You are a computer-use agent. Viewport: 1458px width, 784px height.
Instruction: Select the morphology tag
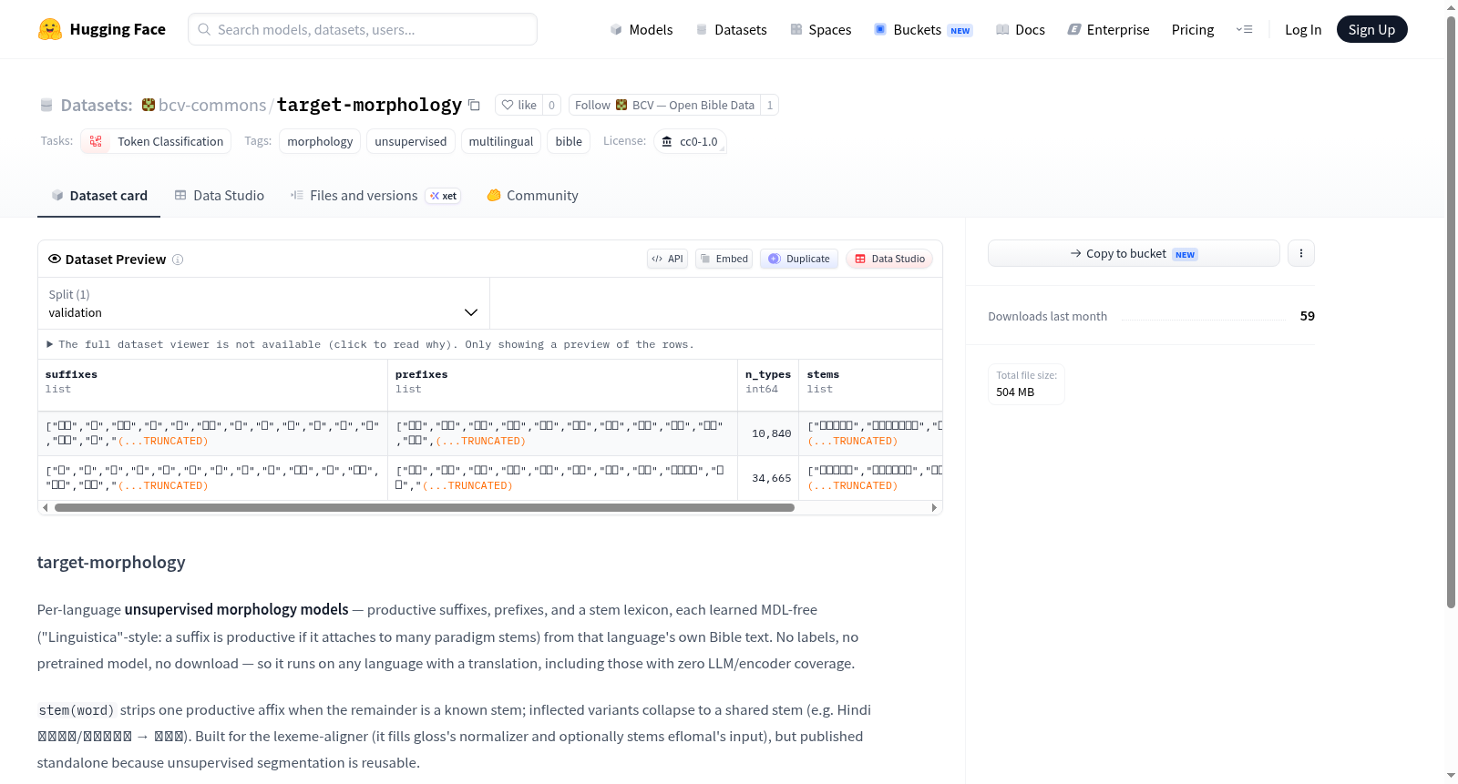point(320,141)
